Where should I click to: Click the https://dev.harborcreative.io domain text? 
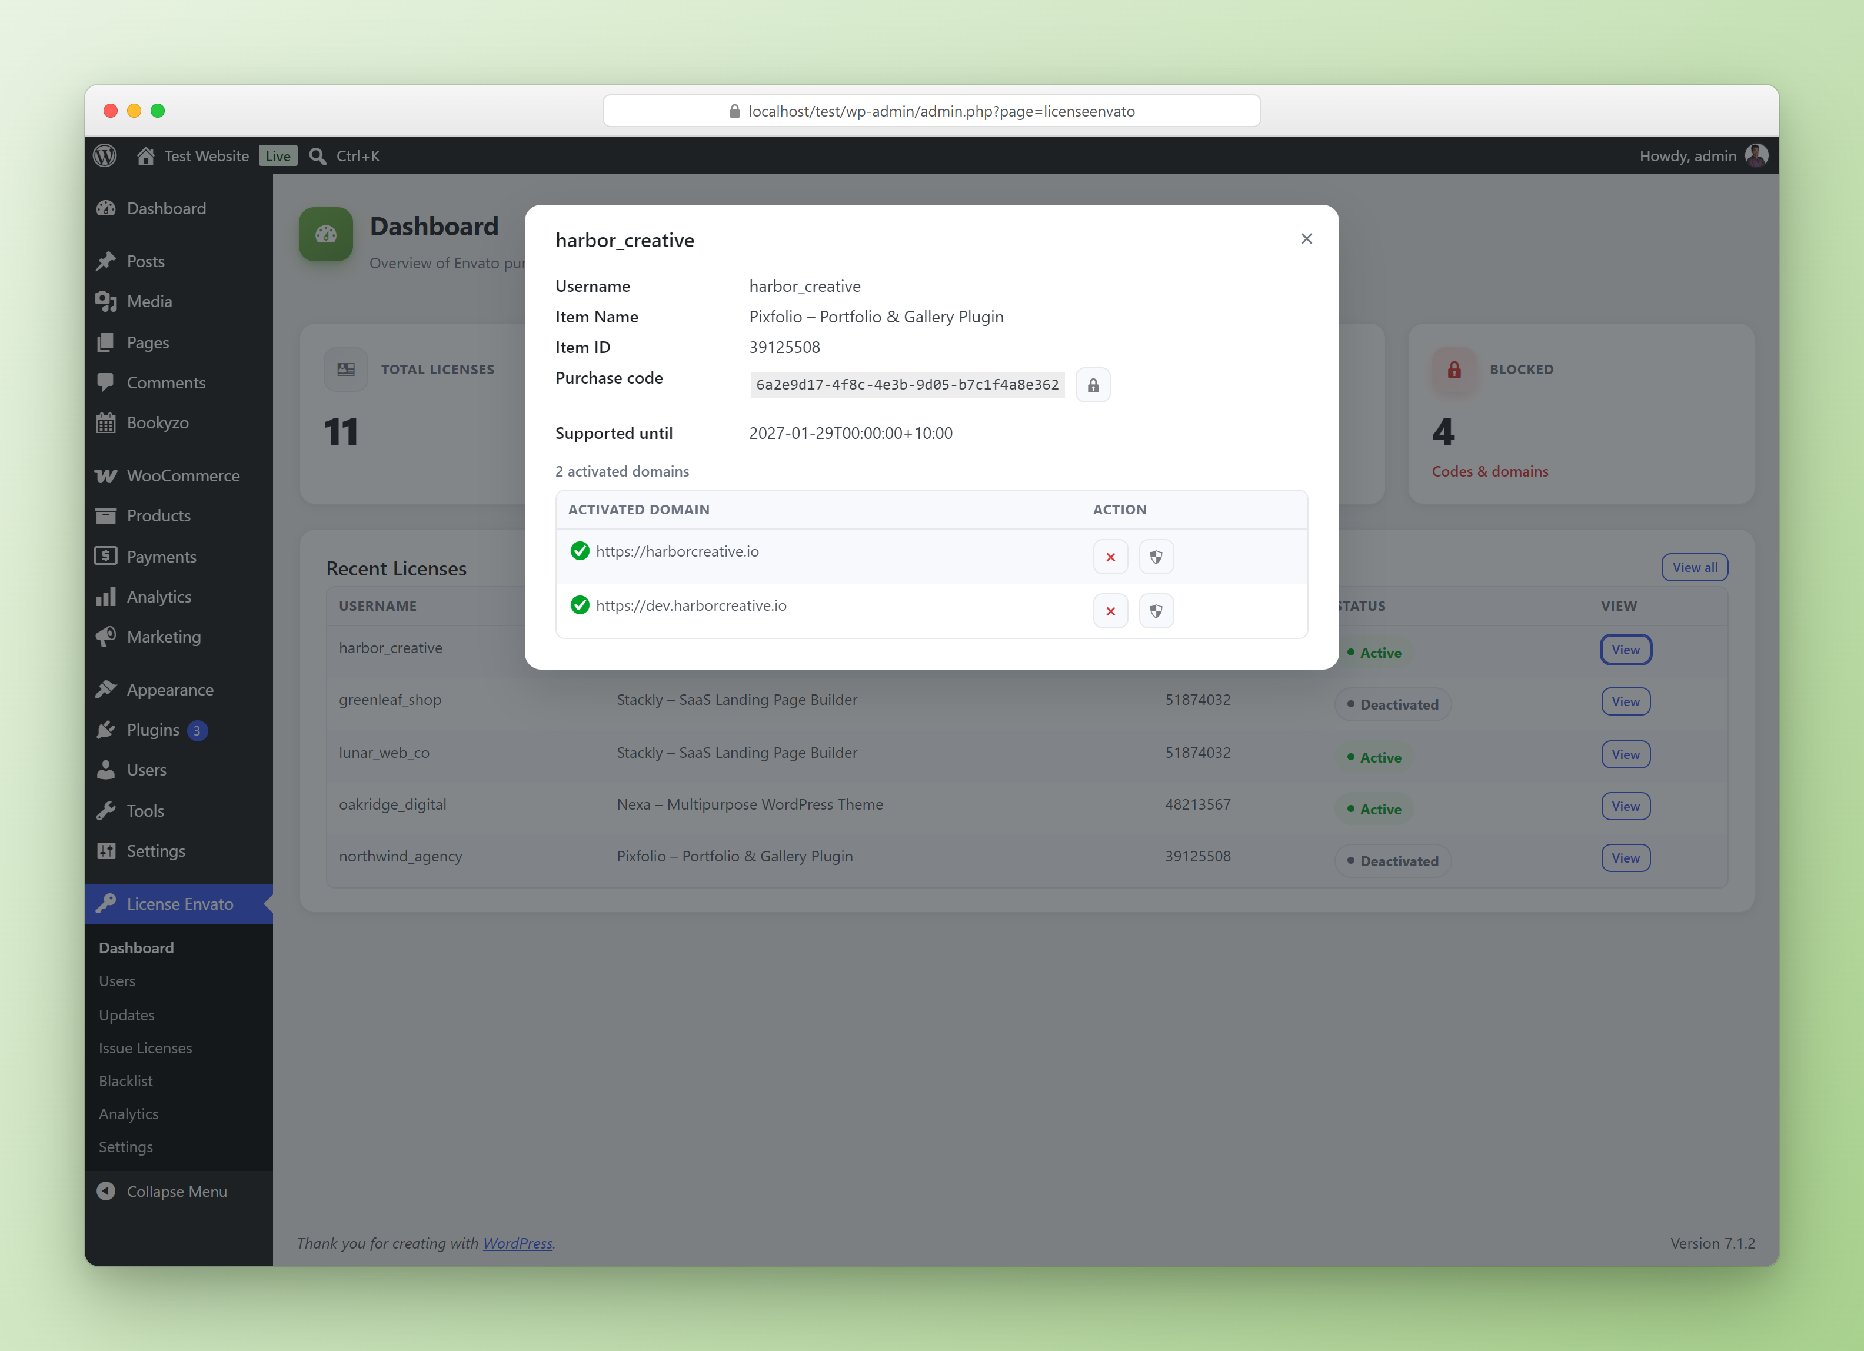[690, 605]
